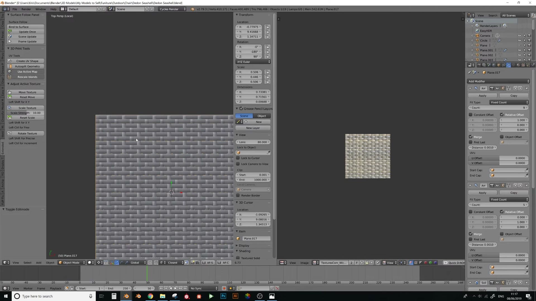536x301 pixels.
Task: Open the Help menu
Action: 53,9
